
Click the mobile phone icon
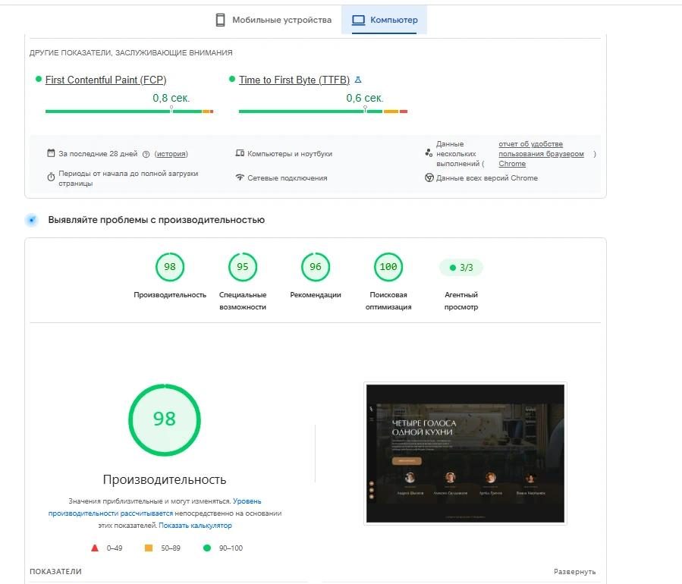[221, 20]
